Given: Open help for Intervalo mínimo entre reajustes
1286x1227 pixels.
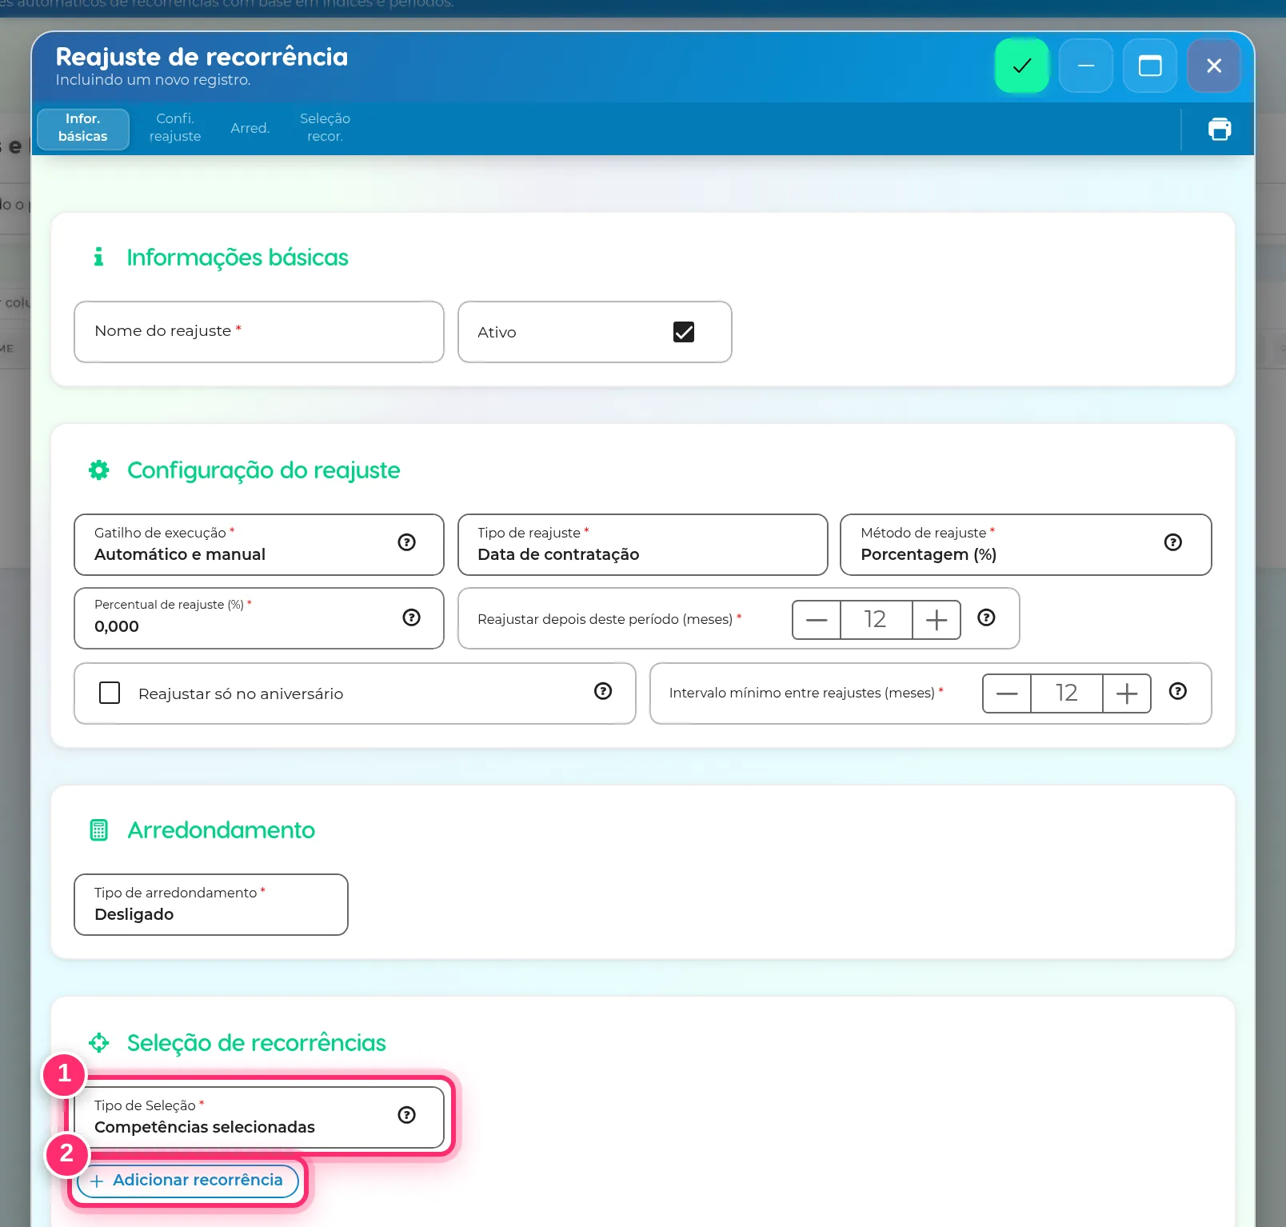Looking at the screenshot, I should [x=1177, y=691].
